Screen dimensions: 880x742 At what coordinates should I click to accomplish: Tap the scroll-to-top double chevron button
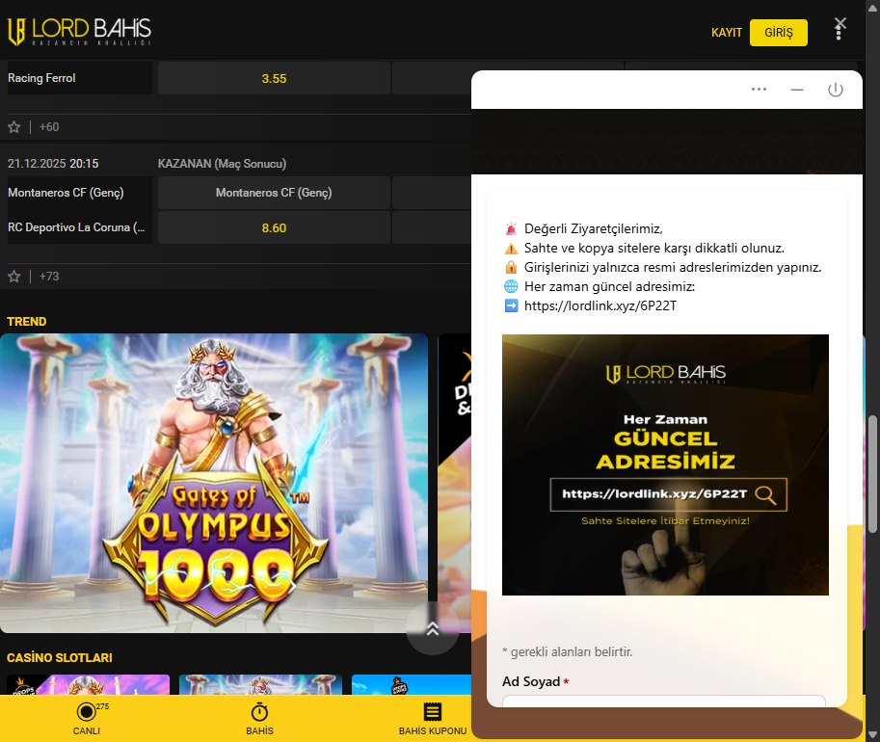(433, 628)
